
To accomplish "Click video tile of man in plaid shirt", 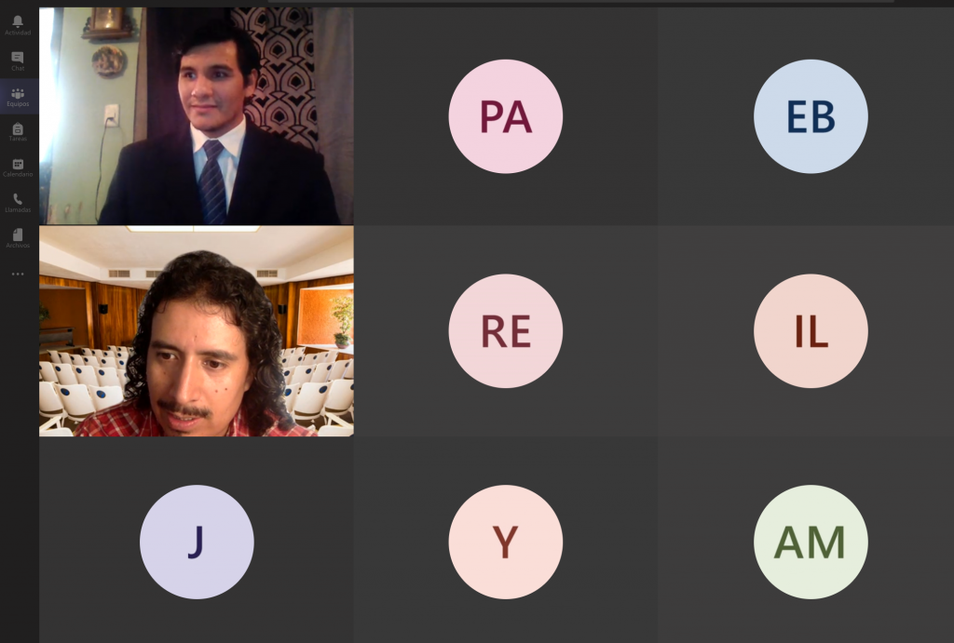I will point(196,331).
